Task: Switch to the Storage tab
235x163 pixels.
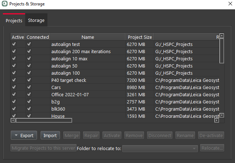Action: tap(36, 20)
